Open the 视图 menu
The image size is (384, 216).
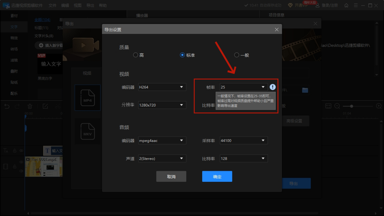77,5
